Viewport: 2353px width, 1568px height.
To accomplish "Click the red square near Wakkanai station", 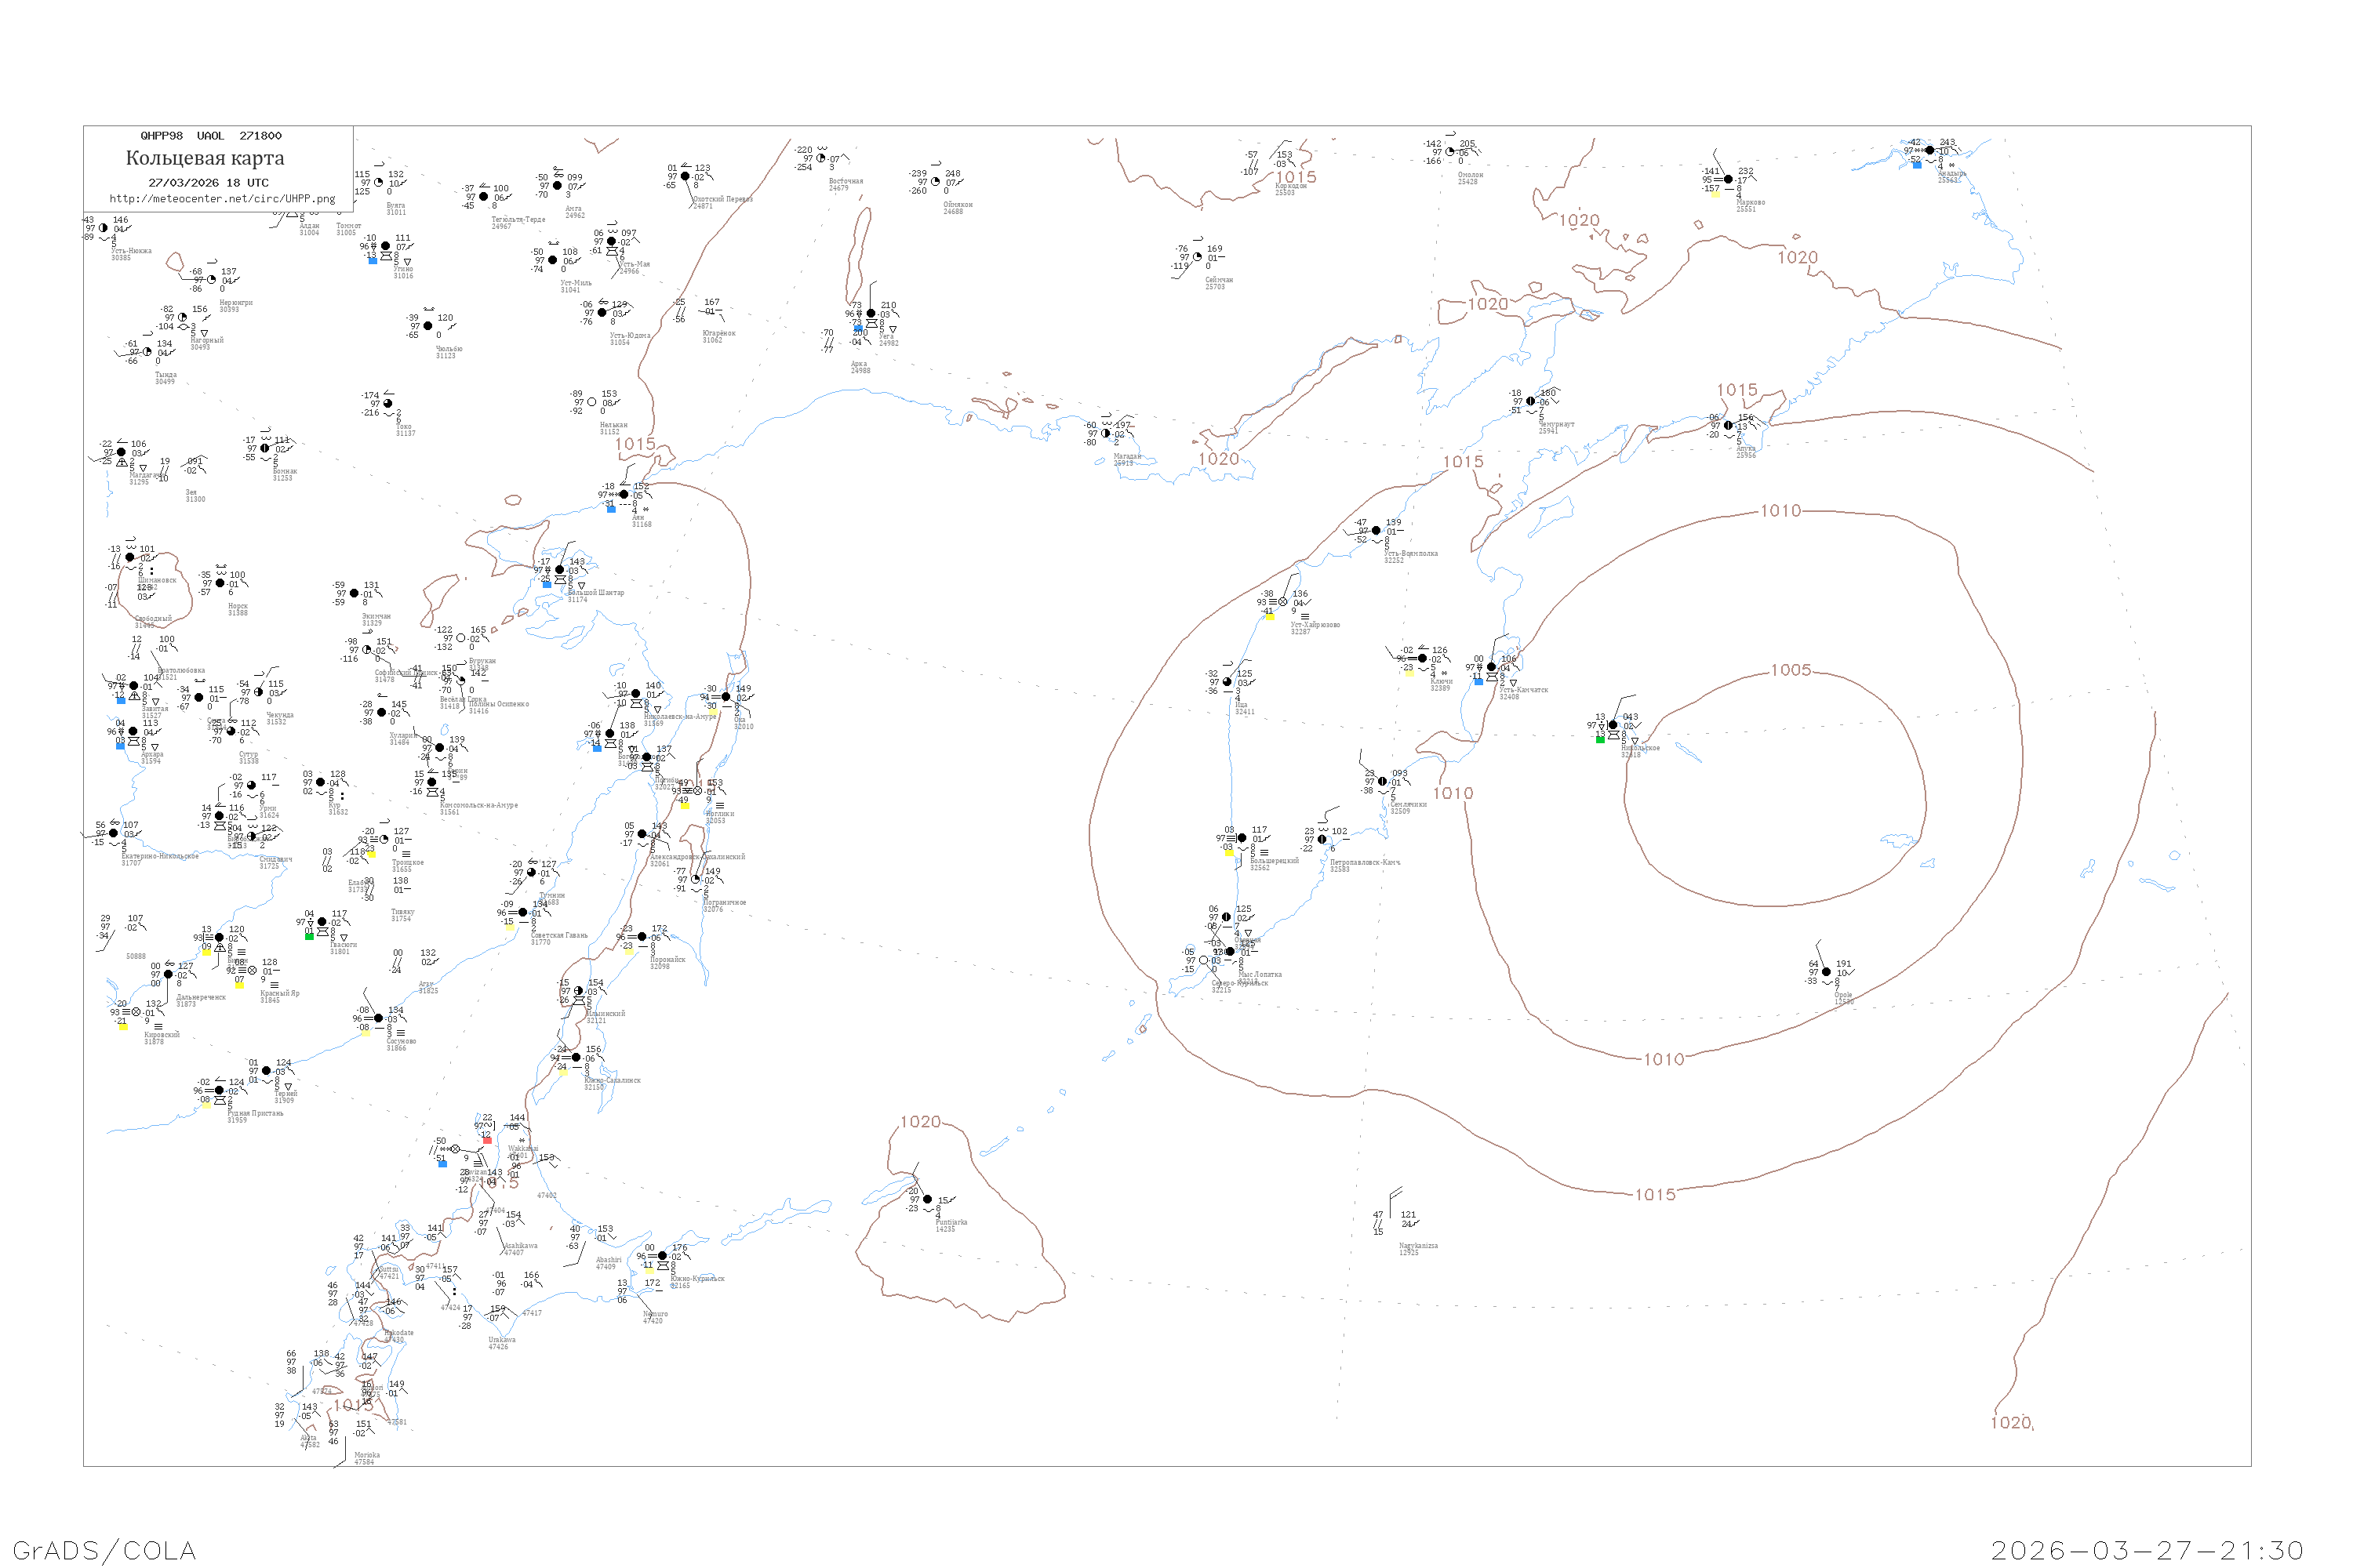I will coord(487,1140).
